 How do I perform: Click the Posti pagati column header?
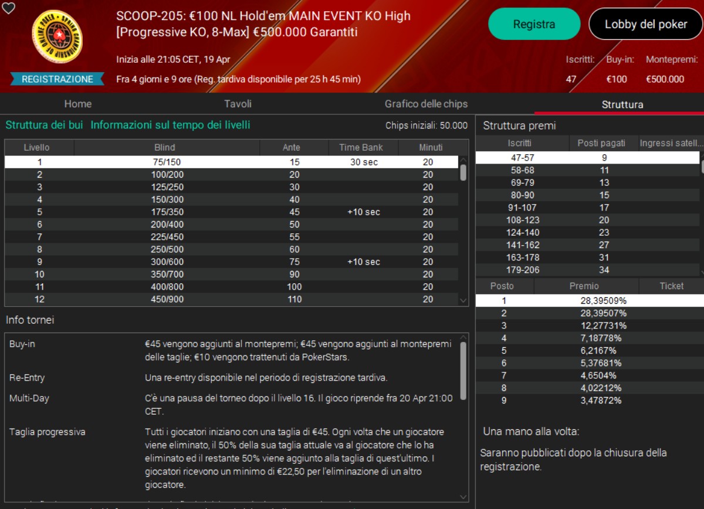[604, 142]
